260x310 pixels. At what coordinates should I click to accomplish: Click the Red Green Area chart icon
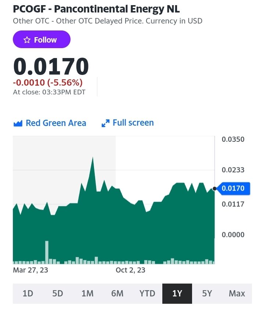(18, 123)
